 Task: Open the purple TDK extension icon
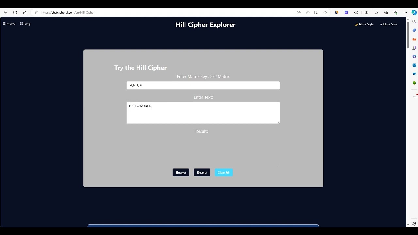tap(346, 12)
